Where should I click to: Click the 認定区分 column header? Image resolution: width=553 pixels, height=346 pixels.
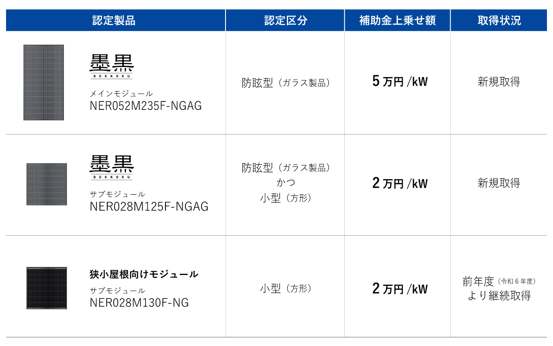tap(286, 20)
